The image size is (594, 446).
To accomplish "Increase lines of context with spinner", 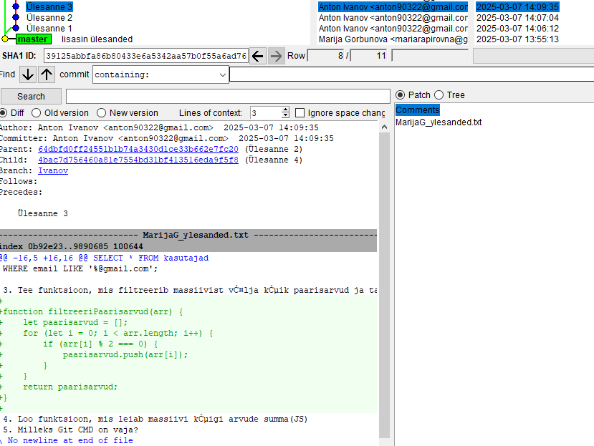I will 285,110.
